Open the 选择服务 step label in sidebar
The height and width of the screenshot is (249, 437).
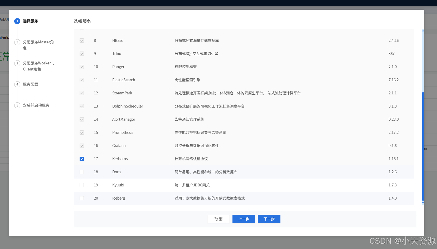pos(31,21)
